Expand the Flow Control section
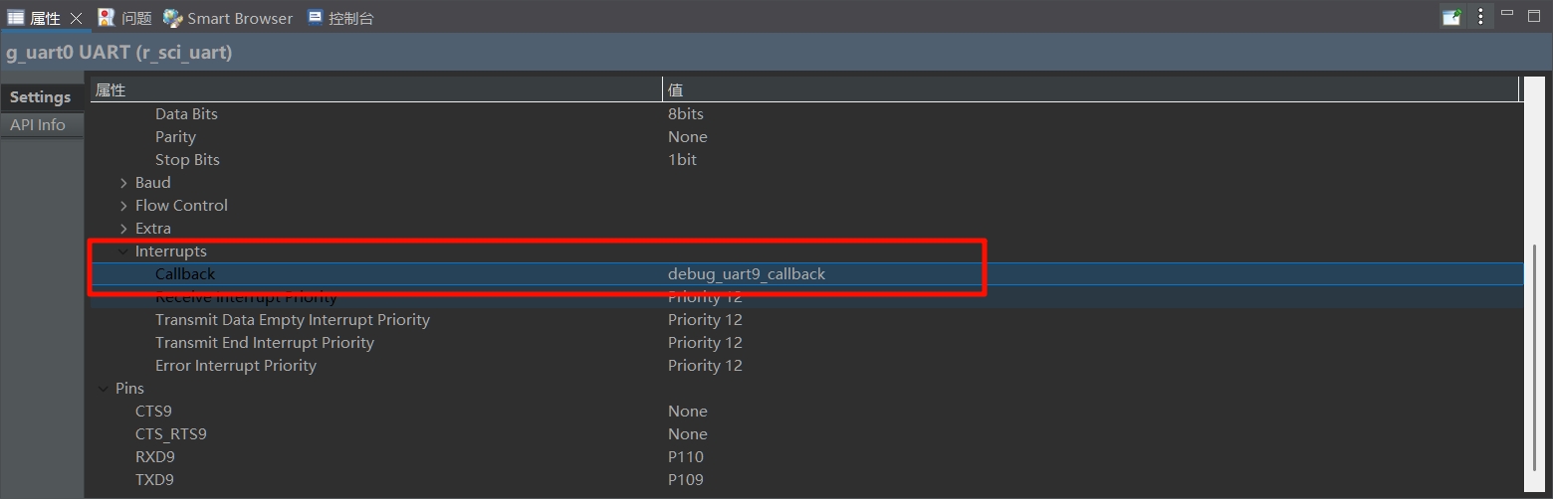Image resolution: width=1553 pixels, height=499 pixels. point(123,206)
